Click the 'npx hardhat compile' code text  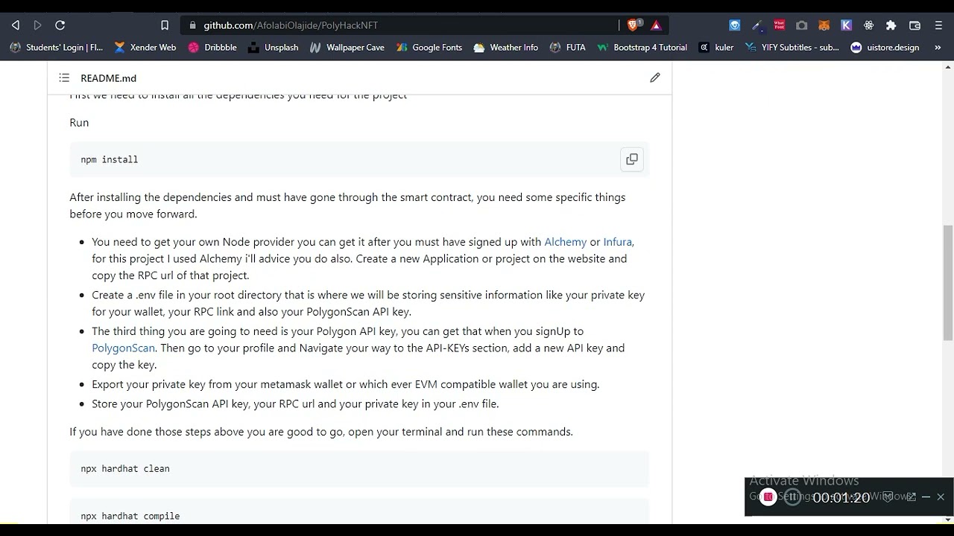[x=130, y=516]
